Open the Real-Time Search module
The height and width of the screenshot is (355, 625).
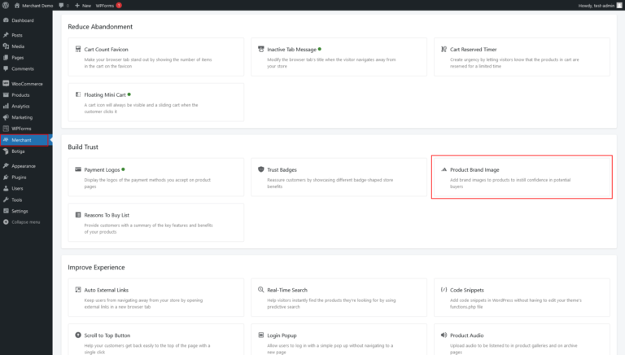click(x=339, y=297)
